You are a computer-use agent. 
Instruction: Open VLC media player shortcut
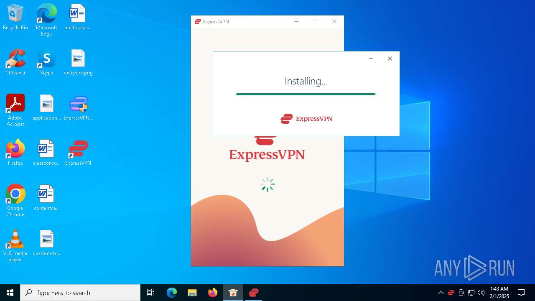(x=15, y=246)
